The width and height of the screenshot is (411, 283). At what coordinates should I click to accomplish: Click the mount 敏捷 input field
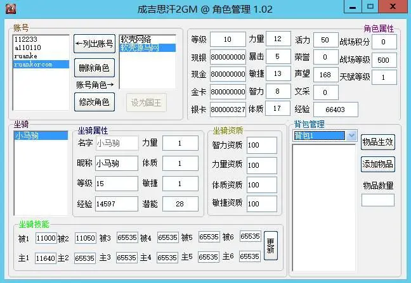(x=180, y=184)
